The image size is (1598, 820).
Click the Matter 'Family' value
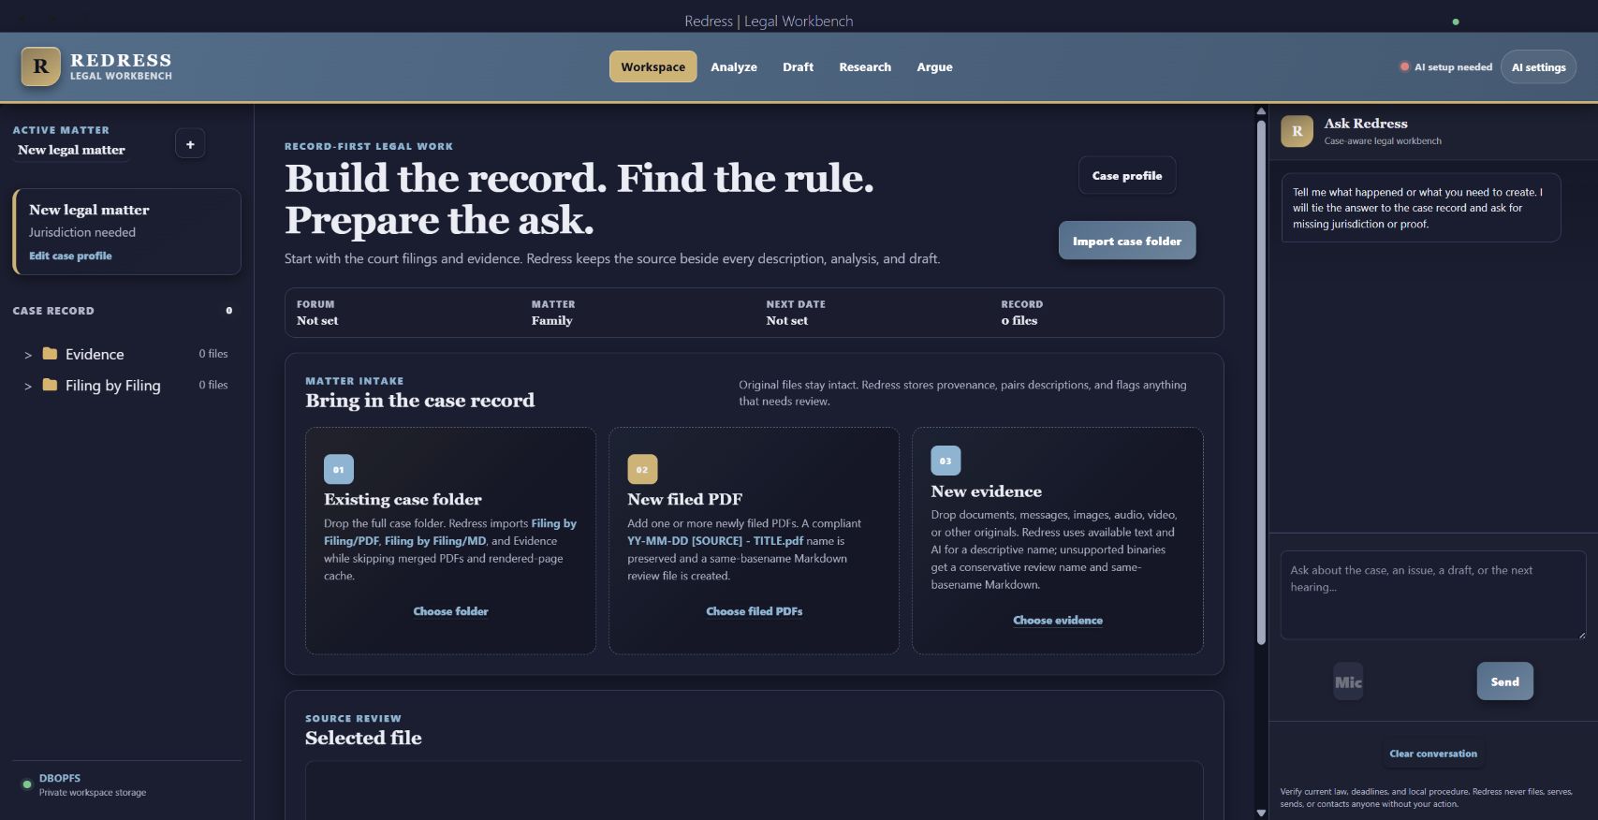click(551, 320)
